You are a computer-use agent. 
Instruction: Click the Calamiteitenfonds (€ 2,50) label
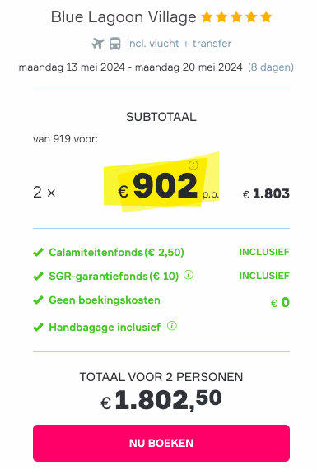116,253
